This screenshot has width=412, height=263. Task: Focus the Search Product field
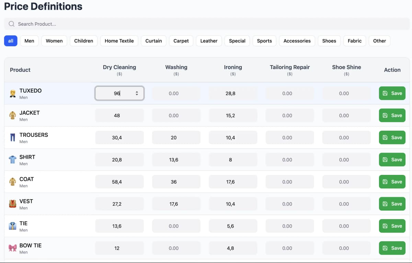pyautogui.click(x=207, y=24)
